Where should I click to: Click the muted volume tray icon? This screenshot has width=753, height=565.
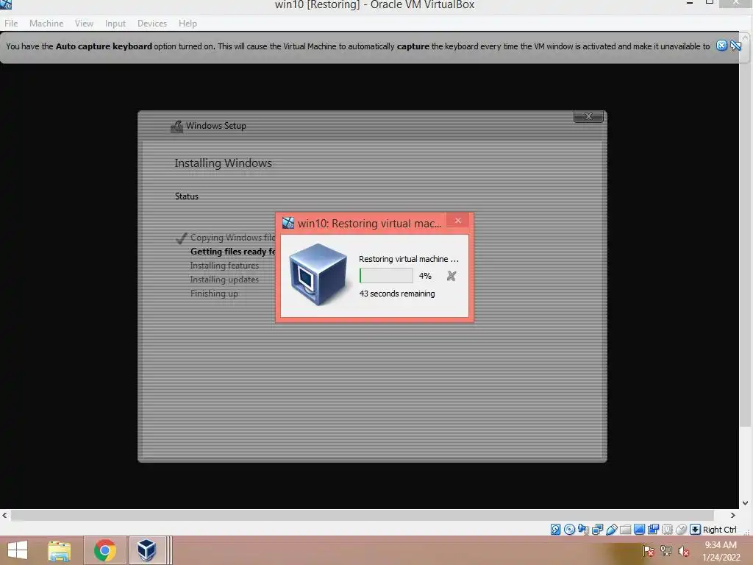[684, 551]
